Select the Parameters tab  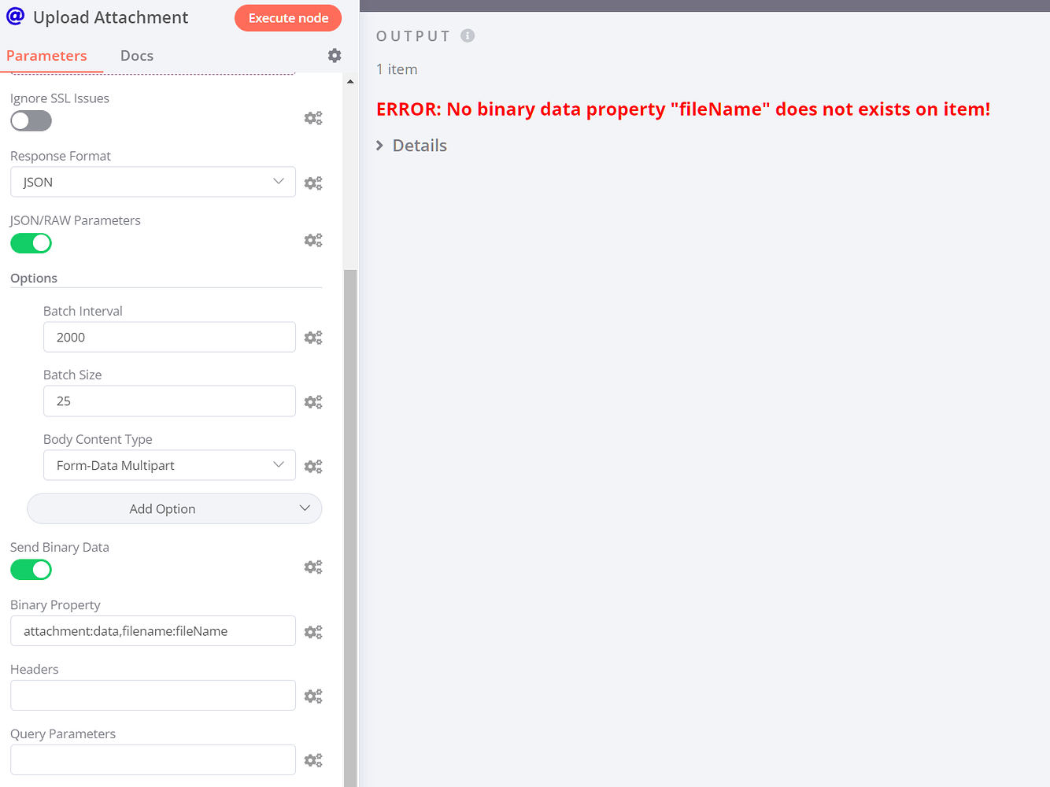[46, 55]
